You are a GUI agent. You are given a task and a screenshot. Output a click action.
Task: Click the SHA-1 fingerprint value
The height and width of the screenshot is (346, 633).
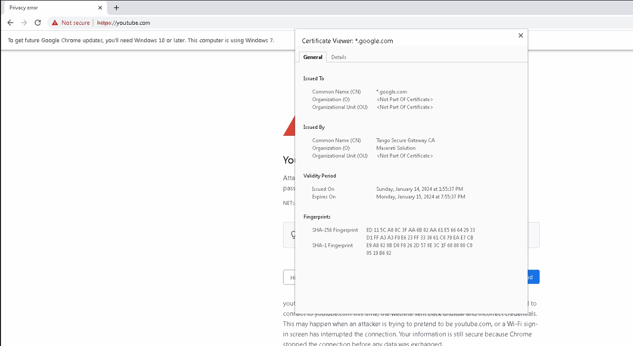[x=419, y=249]
